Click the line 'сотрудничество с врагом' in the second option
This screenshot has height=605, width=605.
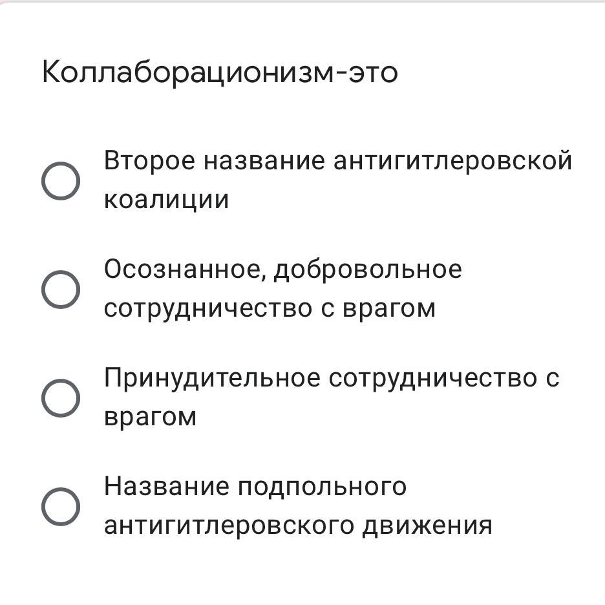[x=270, y=310]
